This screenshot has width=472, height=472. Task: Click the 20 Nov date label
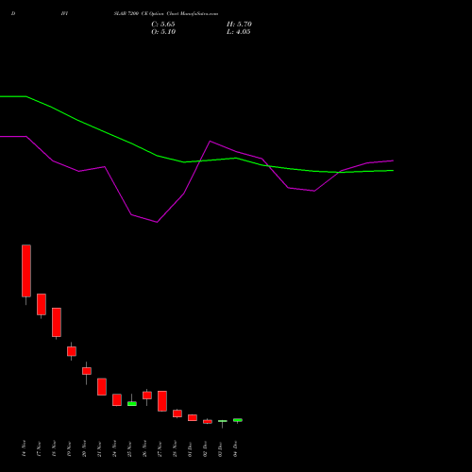click(x=84, y=448)
